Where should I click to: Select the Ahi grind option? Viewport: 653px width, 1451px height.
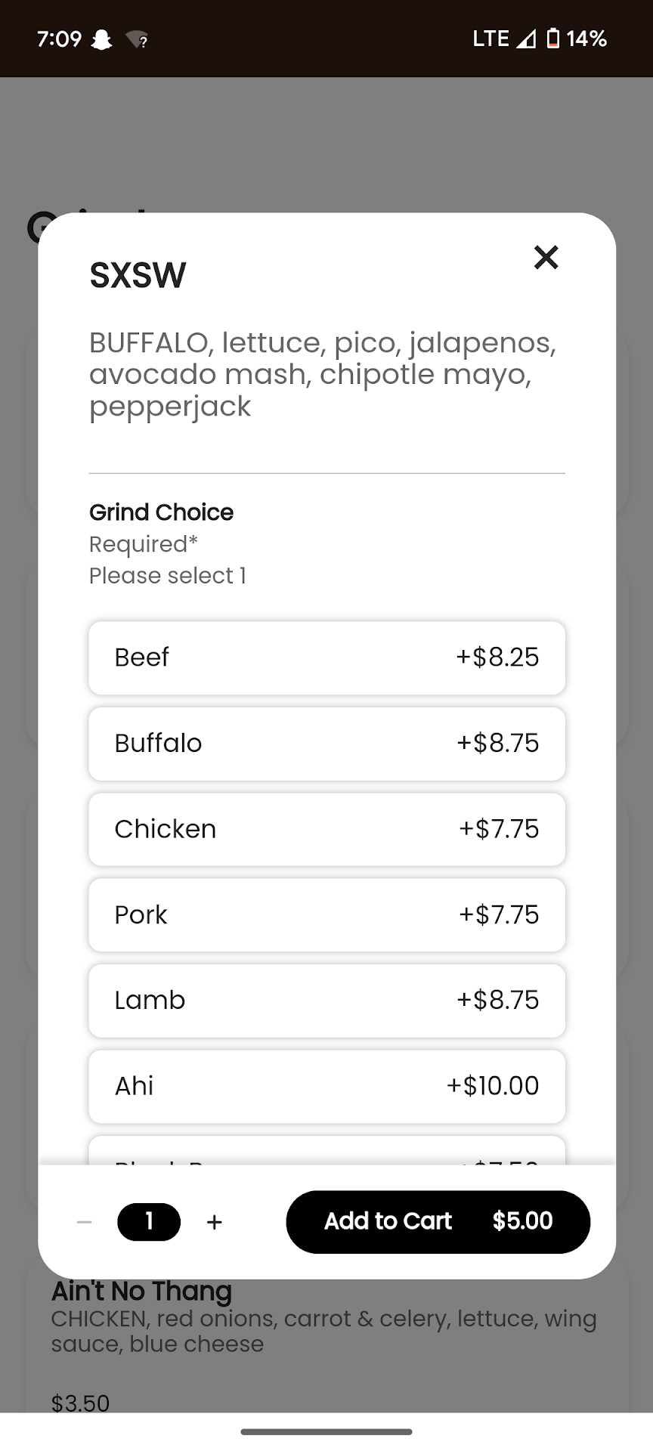(x=326, y=1086)
